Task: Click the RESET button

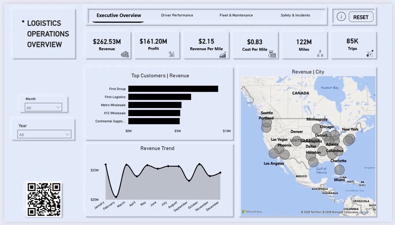Action: 361,17
